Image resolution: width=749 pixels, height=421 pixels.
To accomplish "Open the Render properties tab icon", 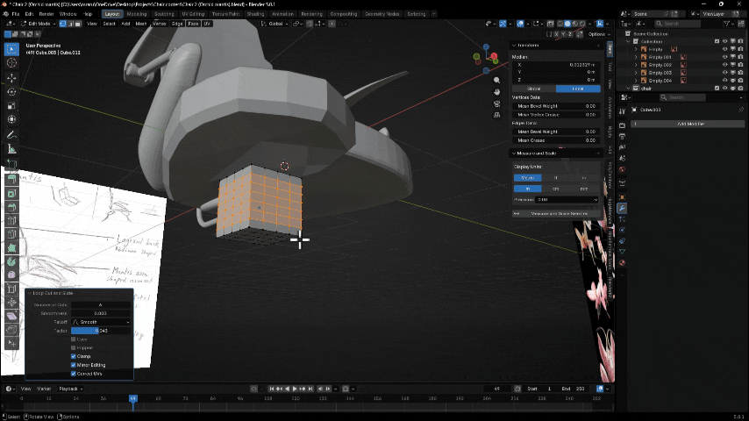I will point(622,125).
